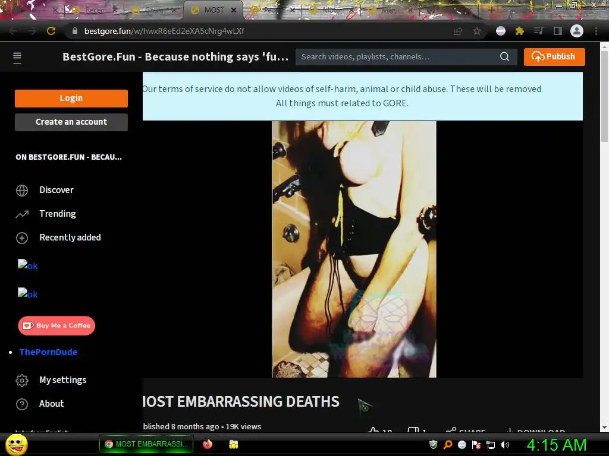609x456 pixels.
Task: Open a new tab with the plus button
Action: pyautogui.click(x=491, y=10)
